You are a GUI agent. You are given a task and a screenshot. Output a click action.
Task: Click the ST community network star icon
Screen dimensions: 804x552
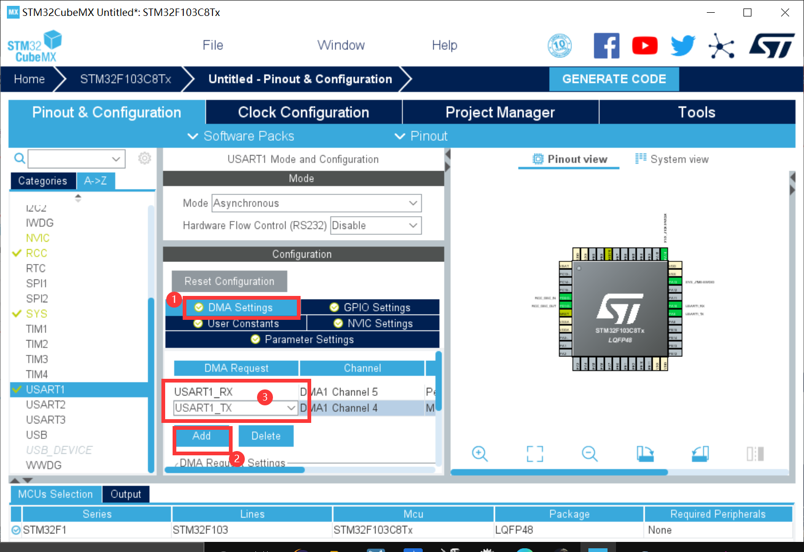(x=721, y=46)
